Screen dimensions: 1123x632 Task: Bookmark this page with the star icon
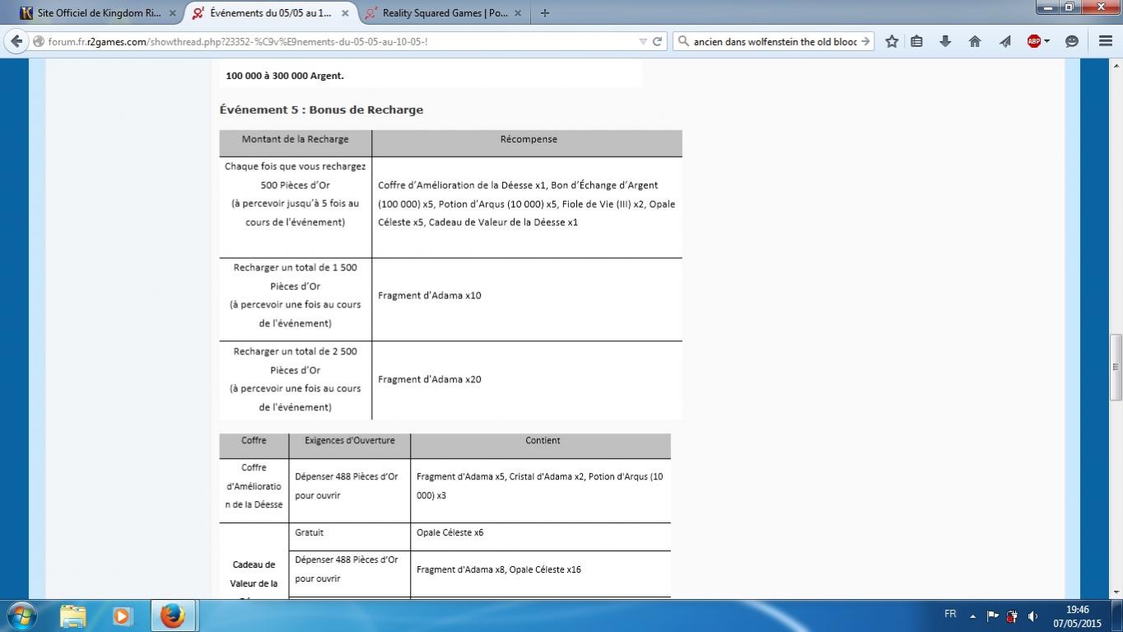click(x=892, y=41)
